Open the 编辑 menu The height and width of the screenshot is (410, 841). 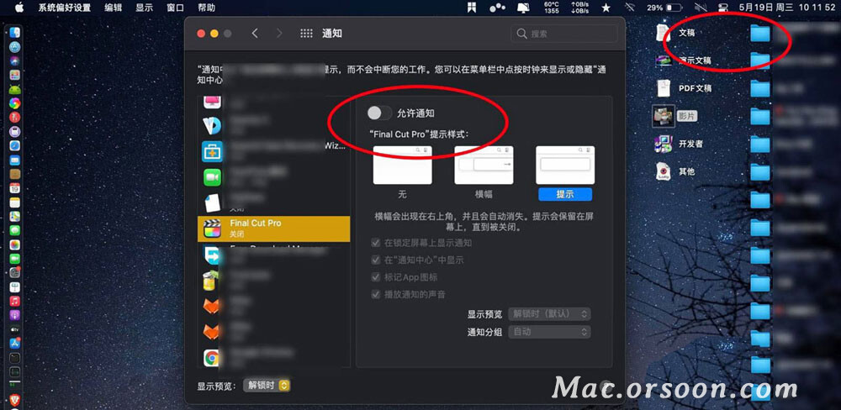pos(114,8)
